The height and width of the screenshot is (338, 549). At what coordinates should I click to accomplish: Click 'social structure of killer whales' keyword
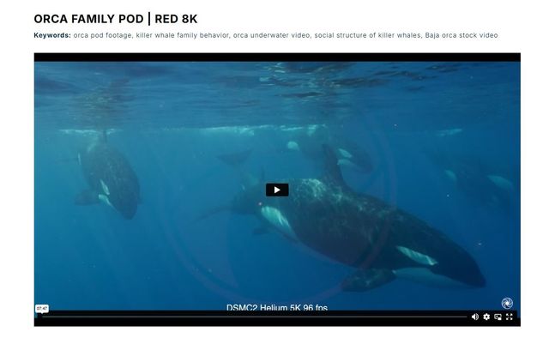click(x=367, y=35)
